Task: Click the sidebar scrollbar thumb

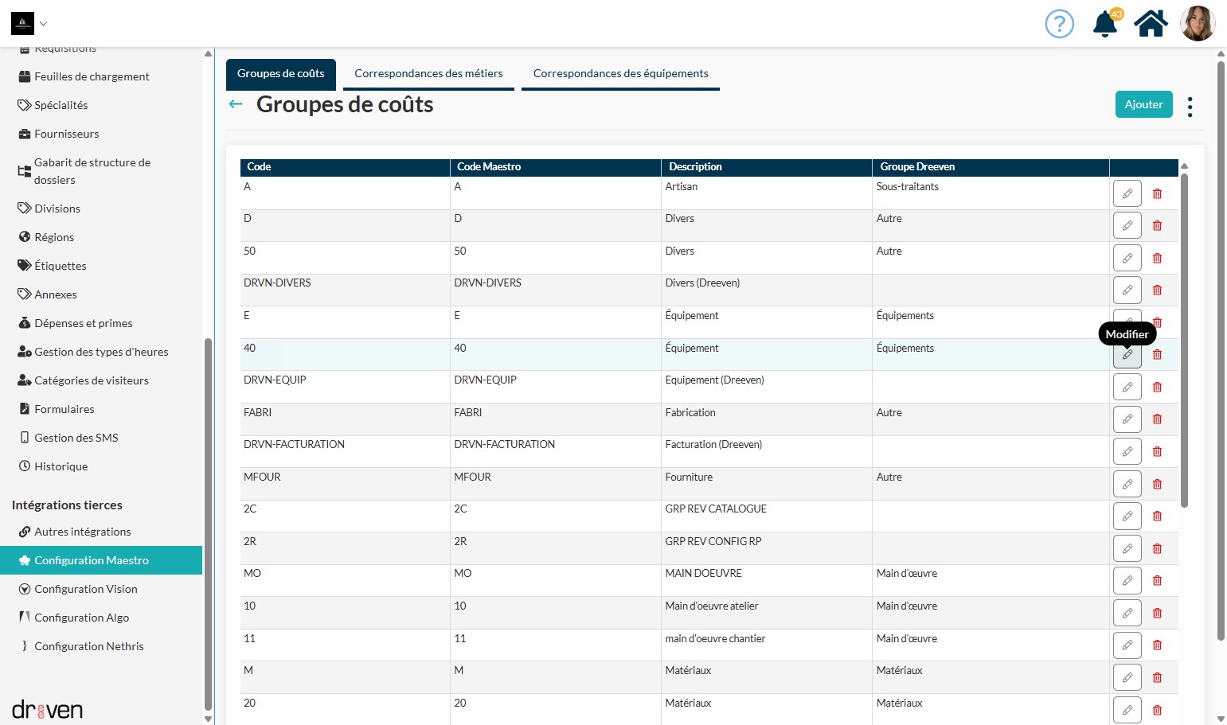Action: (208, 524)
